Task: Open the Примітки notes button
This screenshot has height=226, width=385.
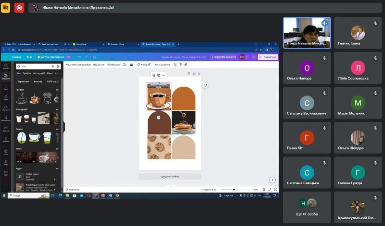Action: [x=73, y=189]
